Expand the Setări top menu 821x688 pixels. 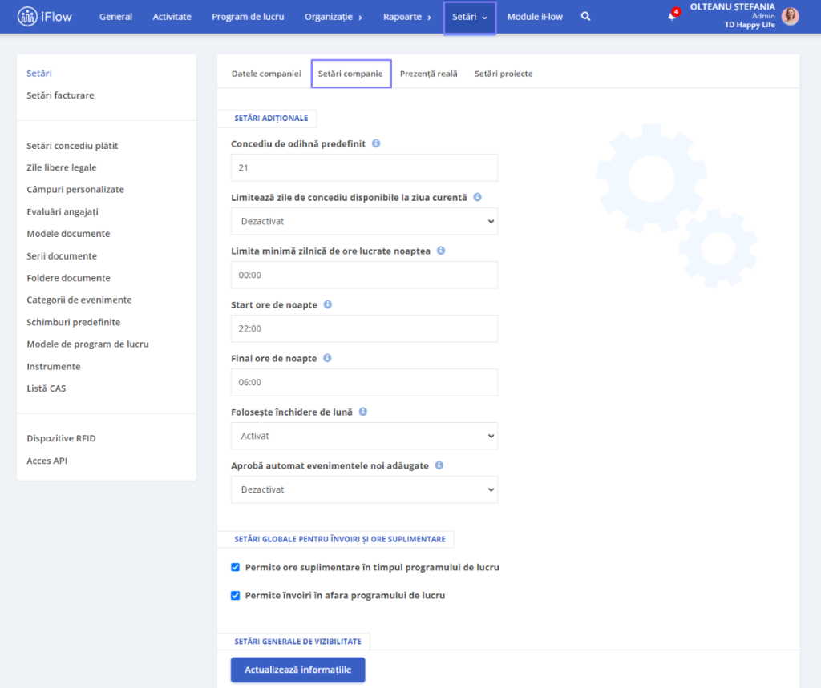point(470,18)
